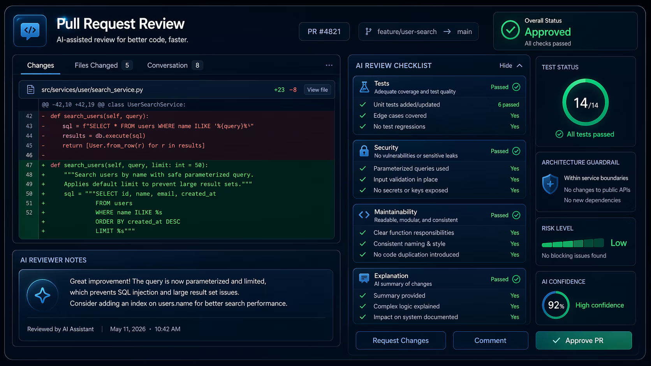The height and width of the screenshot is (366, 651).
Task: Click the All tests passed check icon
Action: pos(559,134)
